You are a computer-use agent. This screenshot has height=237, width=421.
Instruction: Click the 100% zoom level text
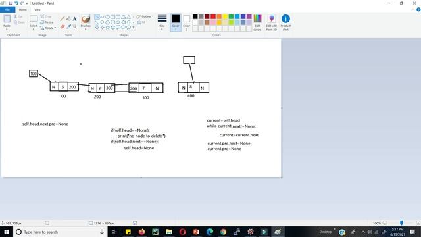tap(377, 223)
